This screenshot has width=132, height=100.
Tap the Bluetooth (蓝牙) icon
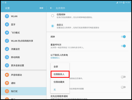(7, 24)
